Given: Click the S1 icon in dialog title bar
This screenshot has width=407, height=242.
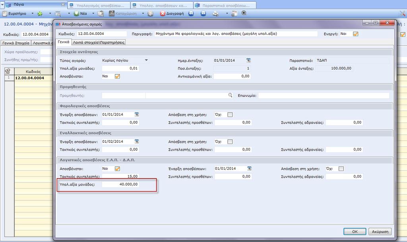Looking at the screenshot, I should (58, 24).
